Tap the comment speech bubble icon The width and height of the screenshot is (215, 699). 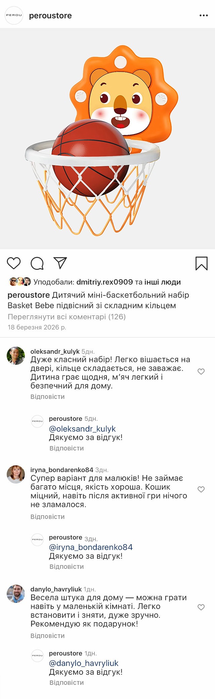pos(37,263)
